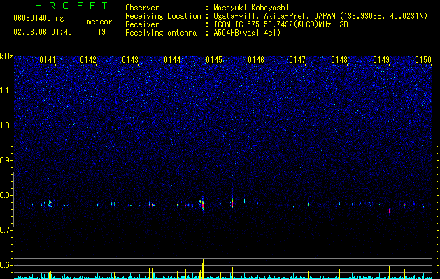Click the Receiving antenna label

pos(161,33)
